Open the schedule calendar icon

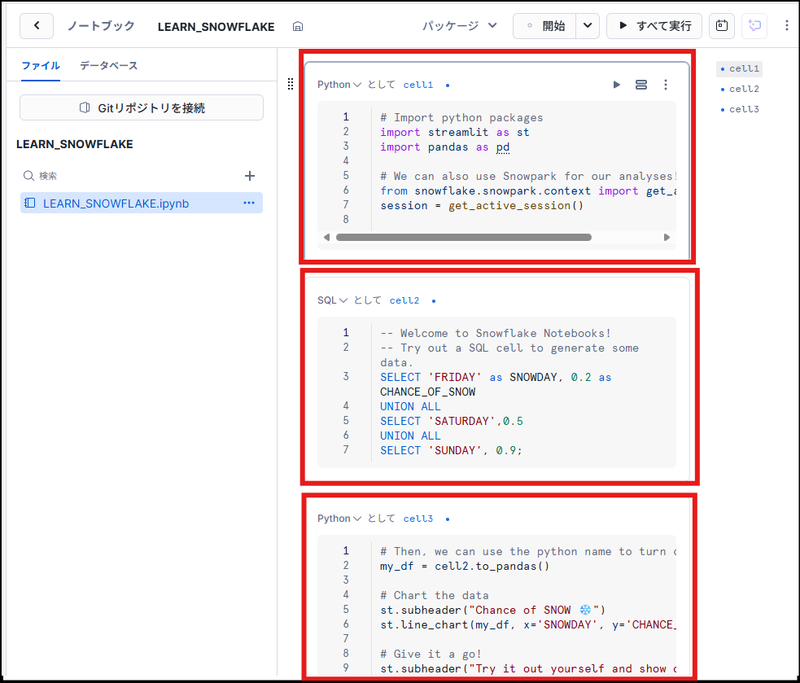coord(722,25)
